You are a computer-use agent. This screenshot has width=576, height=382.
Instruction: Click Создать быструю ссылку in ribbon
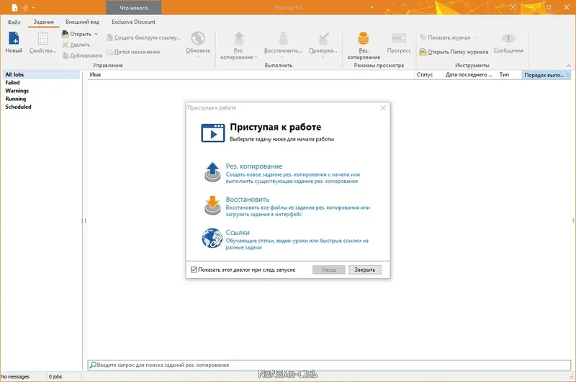(x=143, y=37)
